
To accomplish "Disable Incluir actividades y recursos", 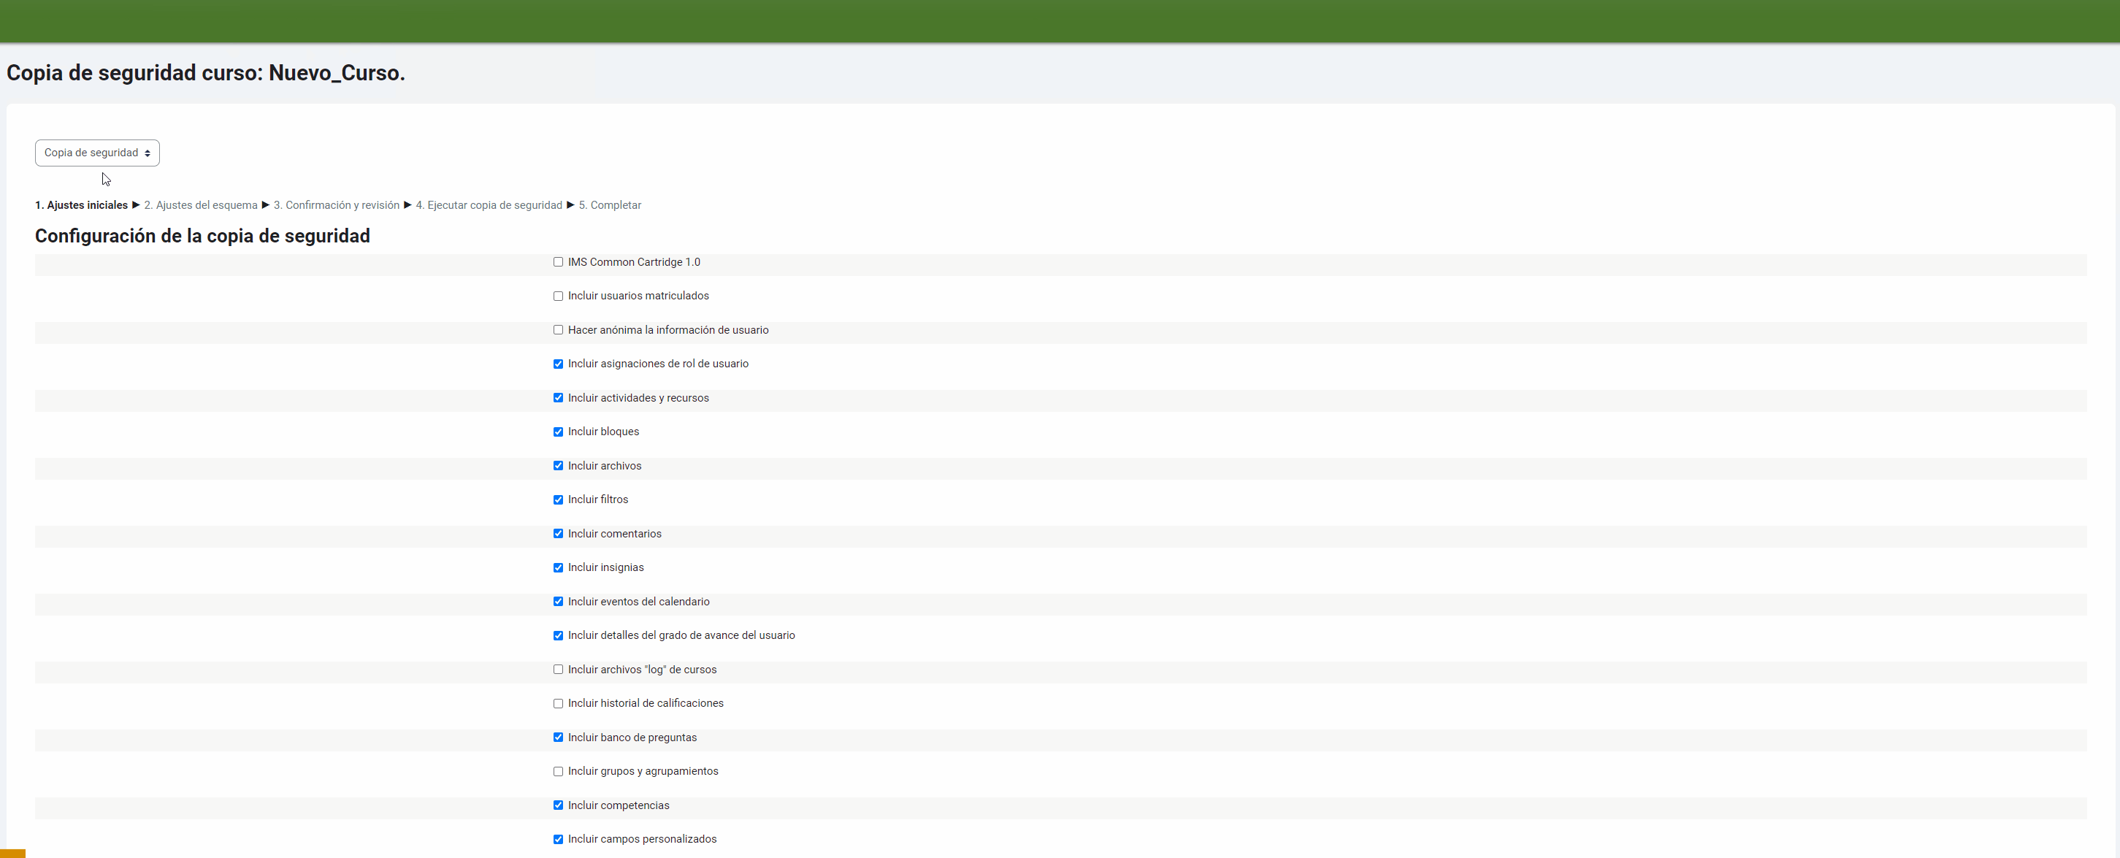I will click(558, 398).
